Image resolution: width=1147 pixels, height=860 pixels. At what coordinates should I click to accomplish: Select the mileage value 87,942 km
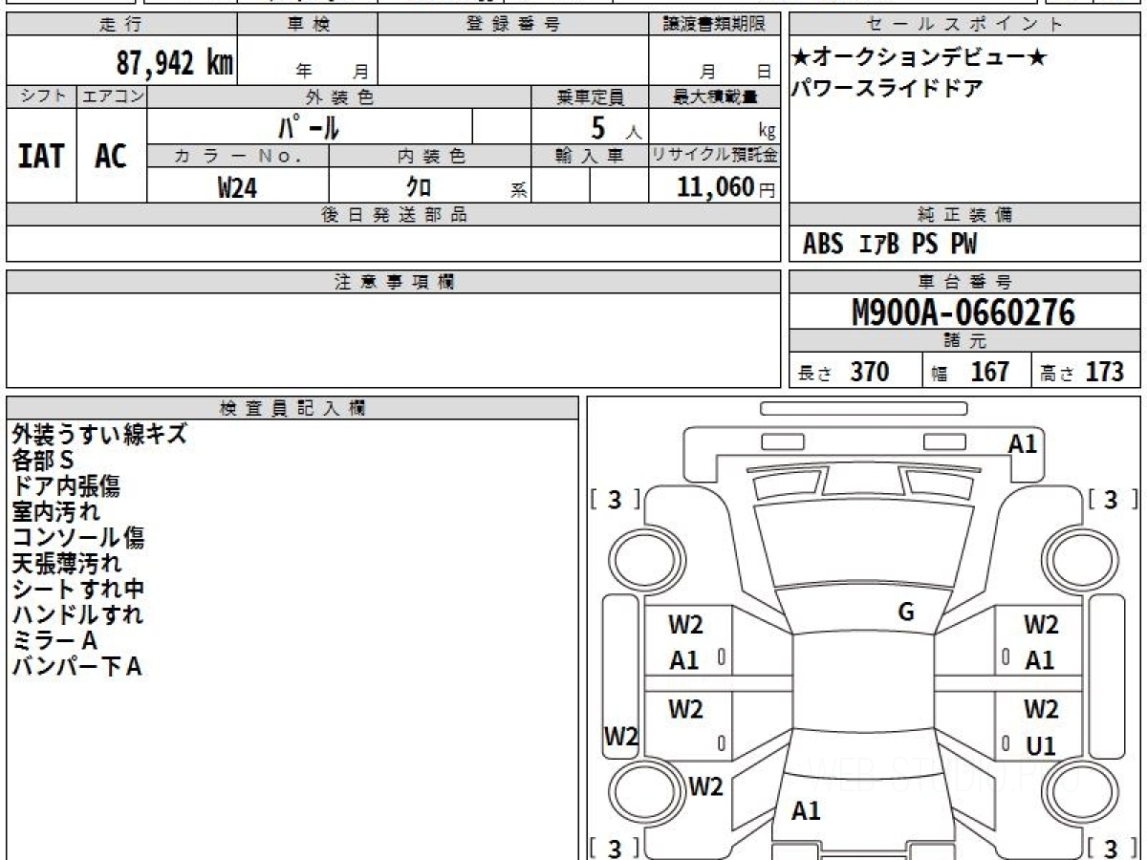point(175,63)
